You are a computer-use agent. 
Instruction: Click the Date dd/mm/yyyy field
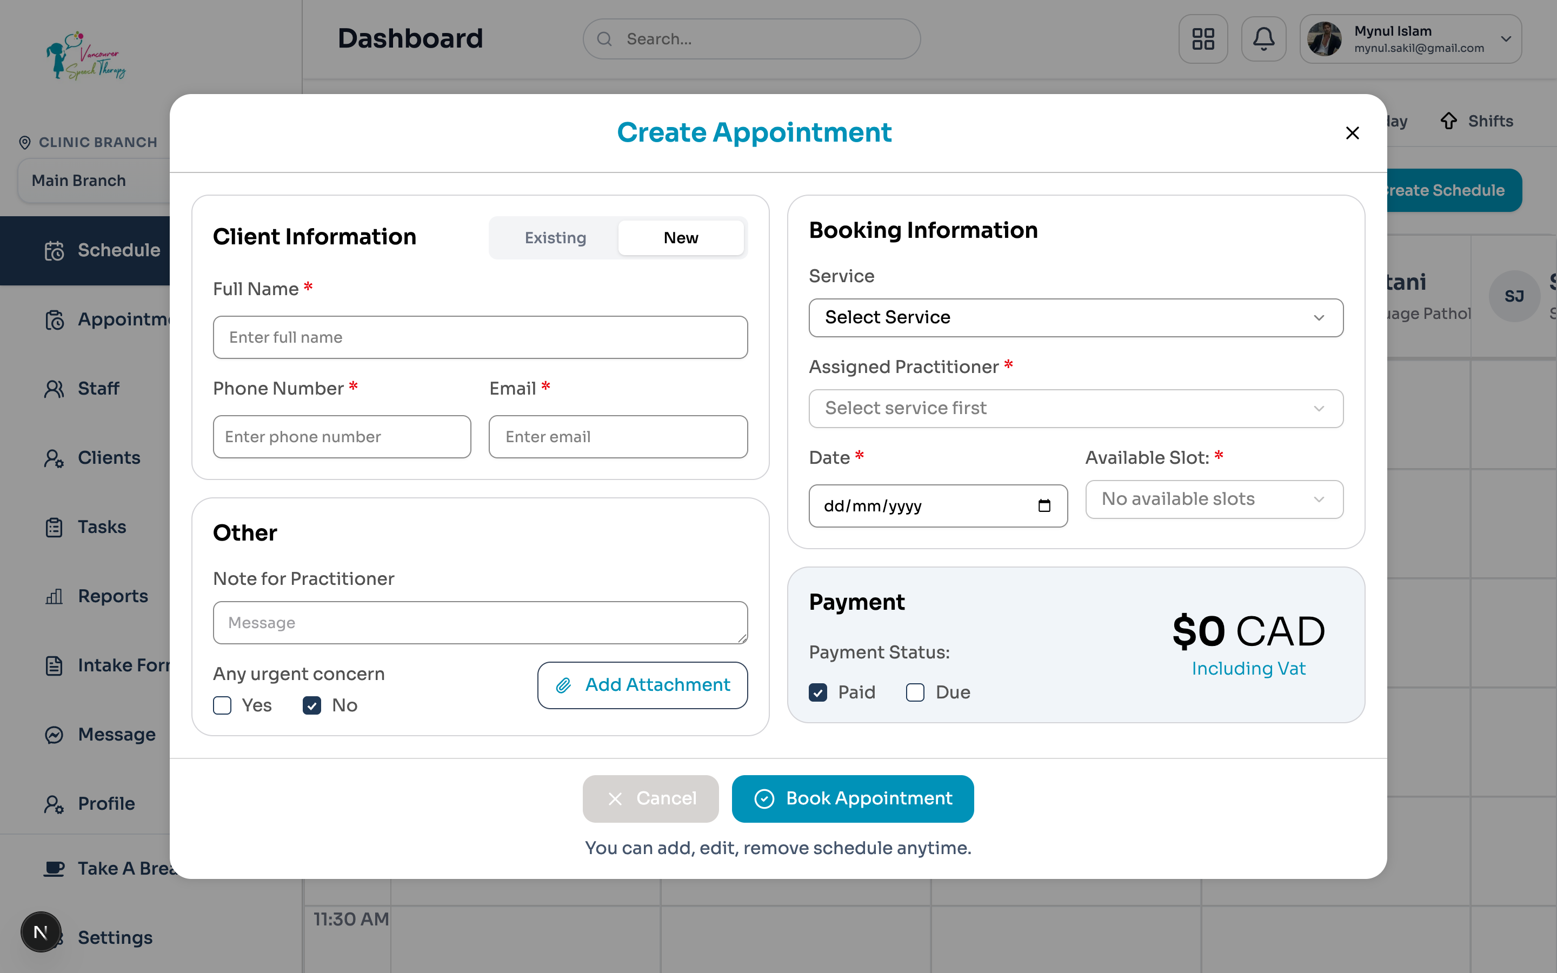click(x=937, y=506)
